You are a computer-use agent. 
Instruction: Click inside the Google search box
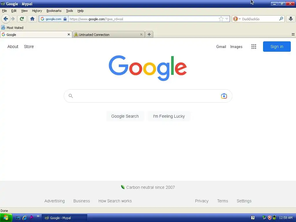[148, 96]
